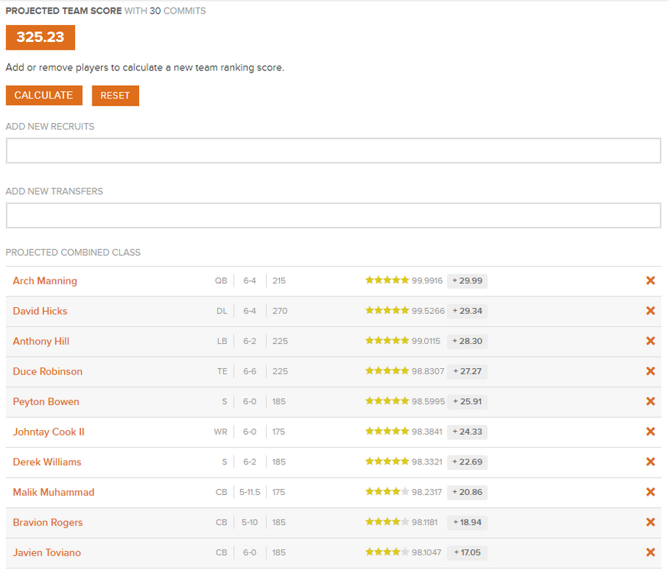Open the Johntay Cook II link
This screenshot has height=573, width=668.
click(48, 432)
